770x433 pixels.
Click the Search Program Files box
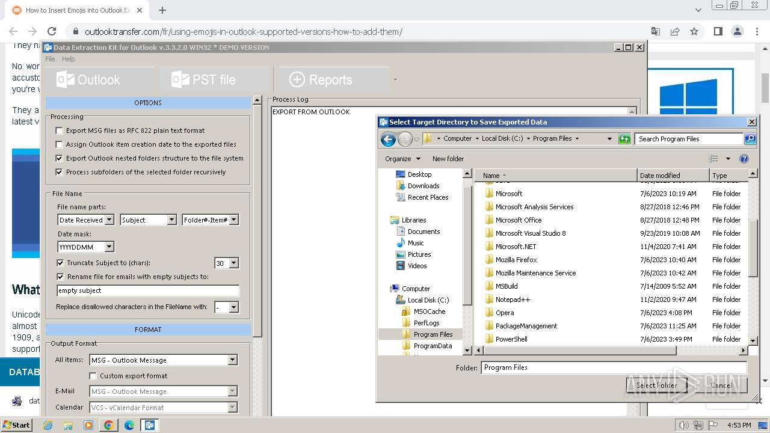689,139
